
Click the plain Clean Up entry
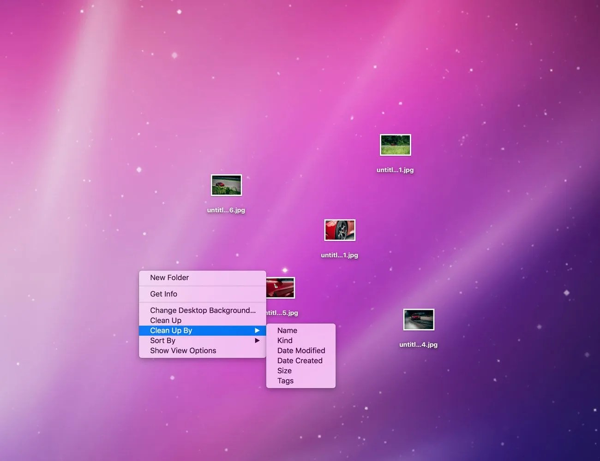(203, 320)
